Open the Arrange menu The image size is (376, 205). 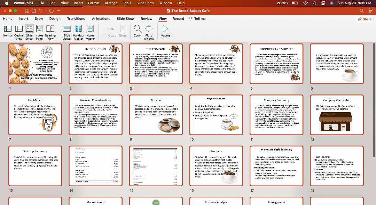[111, 3]
